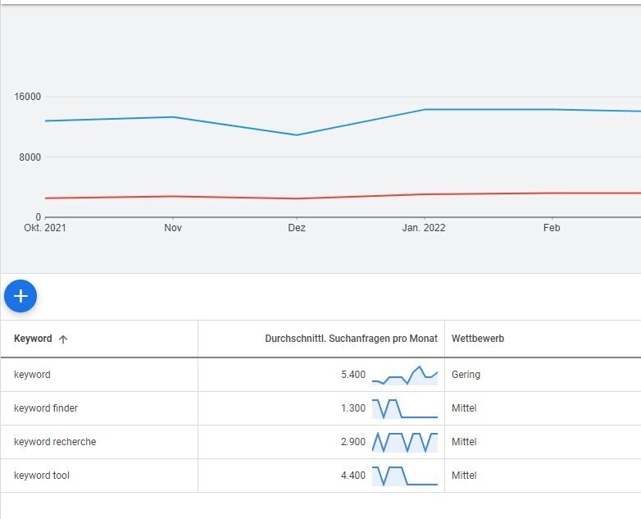Select the keyword tool row label
641x519 pixels.
pos(42,476)
